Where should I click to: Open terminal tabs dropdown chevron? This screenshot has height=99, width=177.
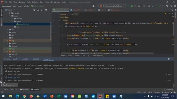(x=59, y=59)
